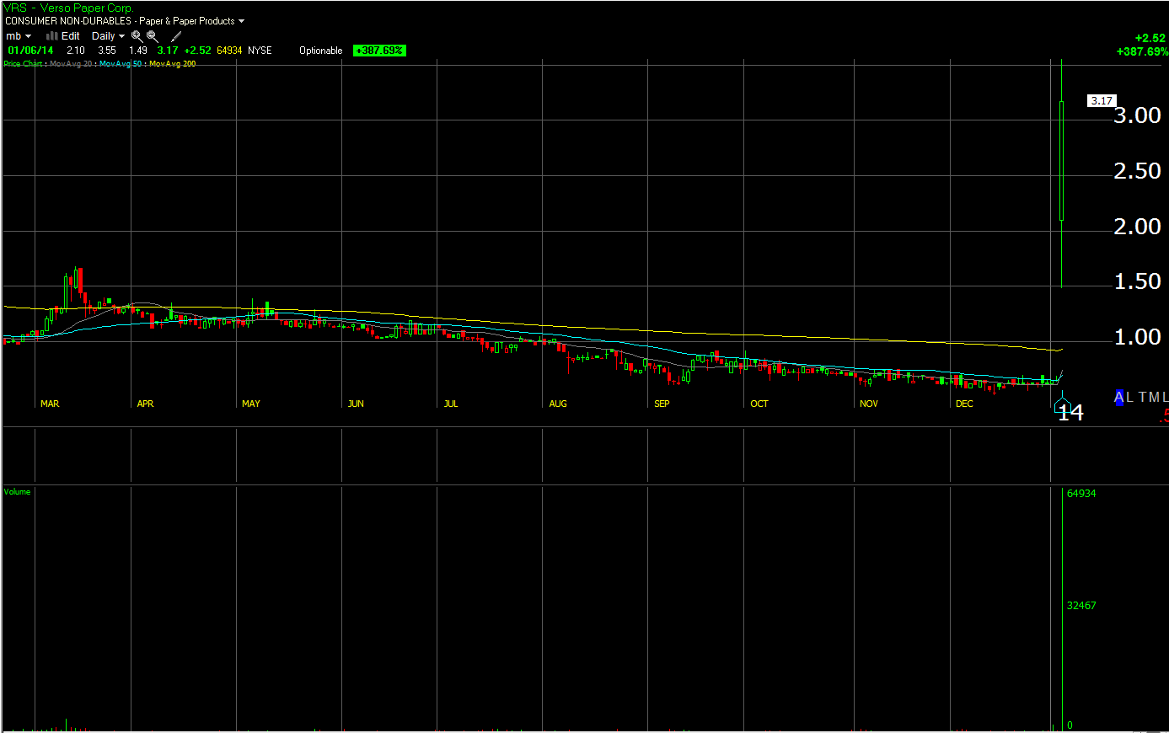This screenshot has width=1169, height=733.
Task: Click the top-right +2.52 change value
Action: coord(1150,38)
